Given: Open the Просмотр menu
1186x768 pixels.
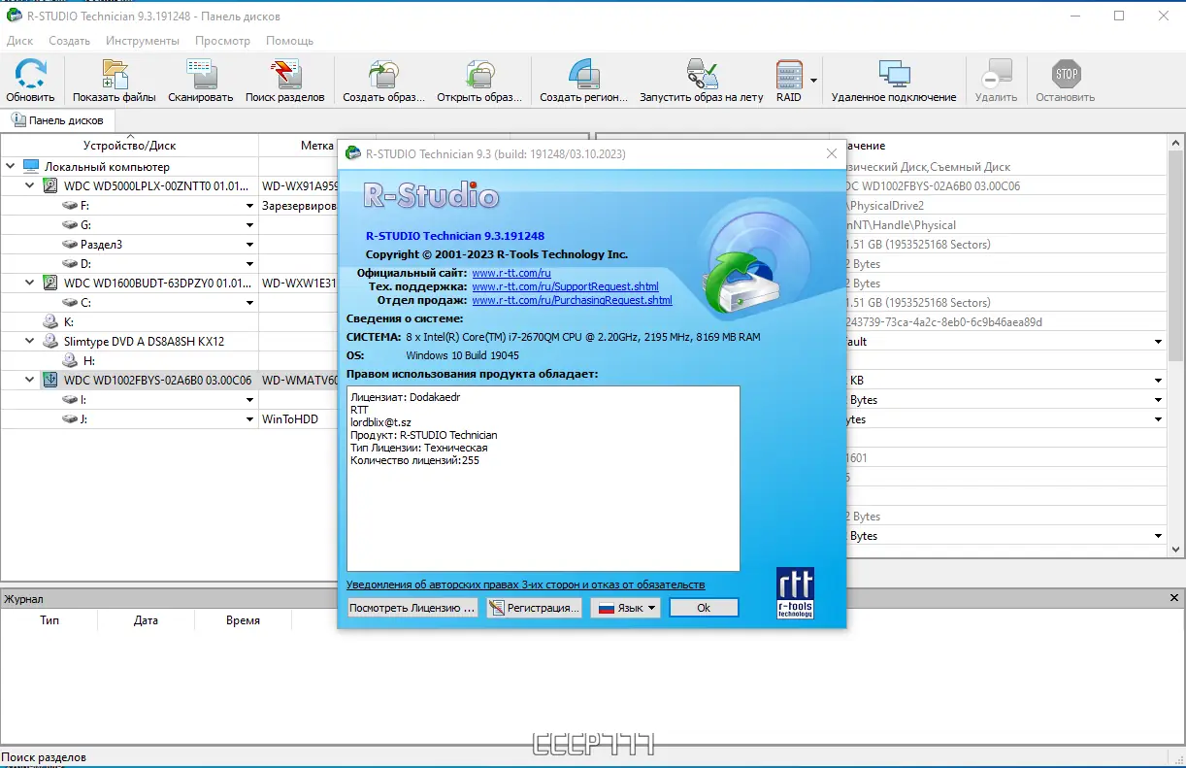Looking at the screenshot, I should (222, 41).
